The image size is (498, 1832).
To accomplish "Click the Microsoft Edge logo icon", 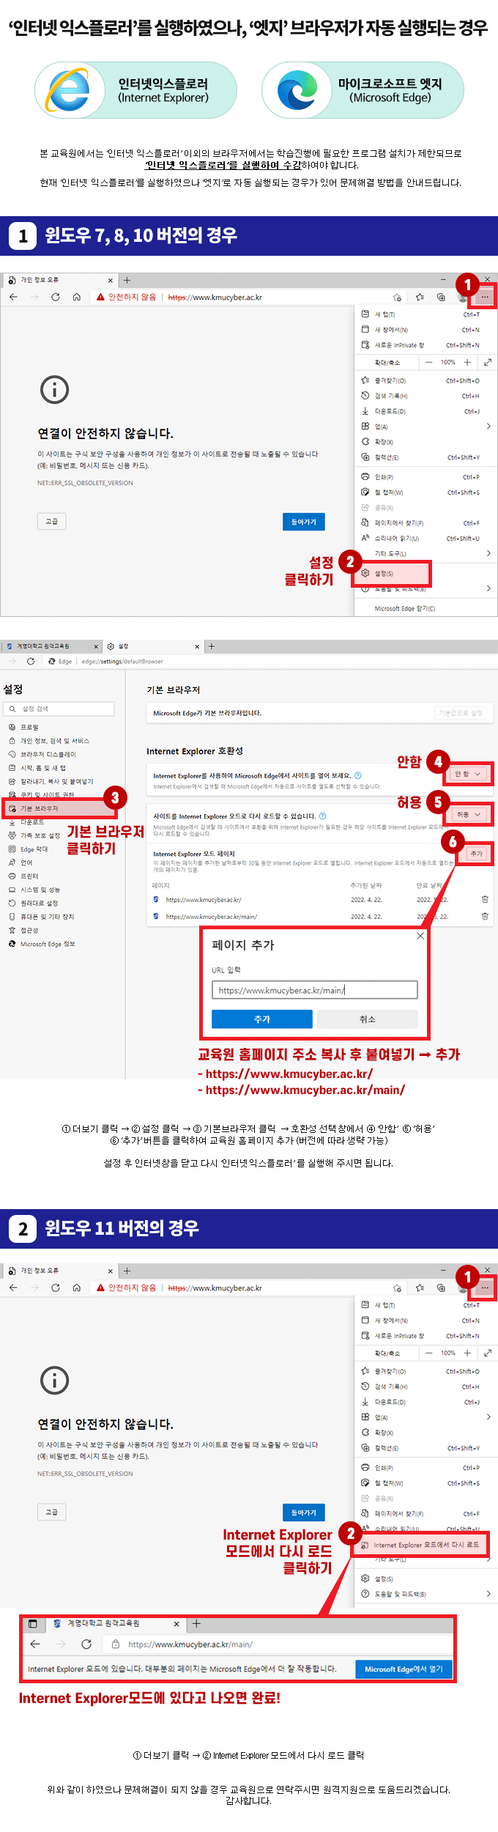I will 297,90.
